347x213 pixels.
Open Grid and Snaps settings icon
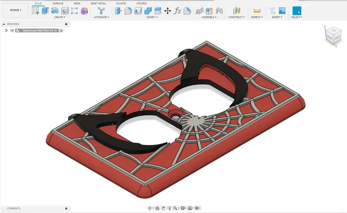tap(190, 208)
